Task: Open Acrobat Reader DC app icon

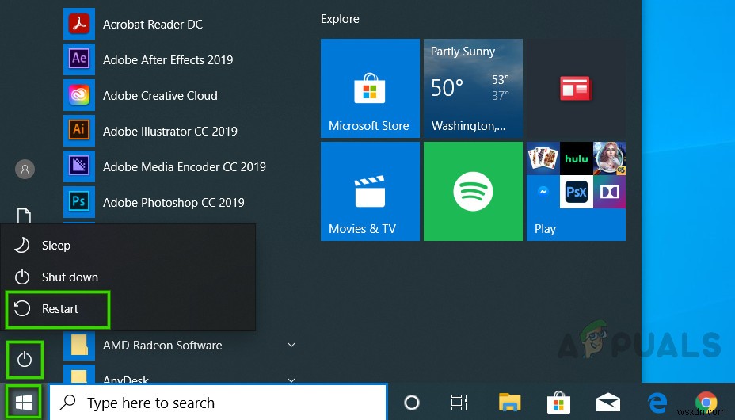Action: (79, 24)
